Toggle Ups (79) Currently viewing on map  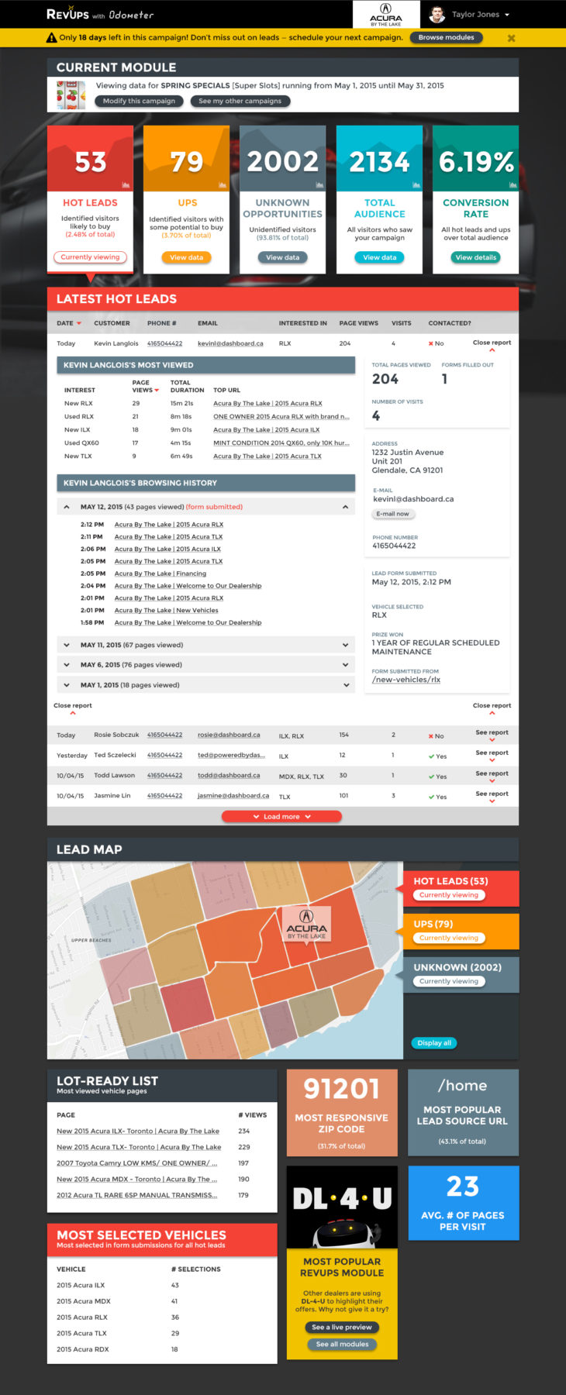click(449, 938)
